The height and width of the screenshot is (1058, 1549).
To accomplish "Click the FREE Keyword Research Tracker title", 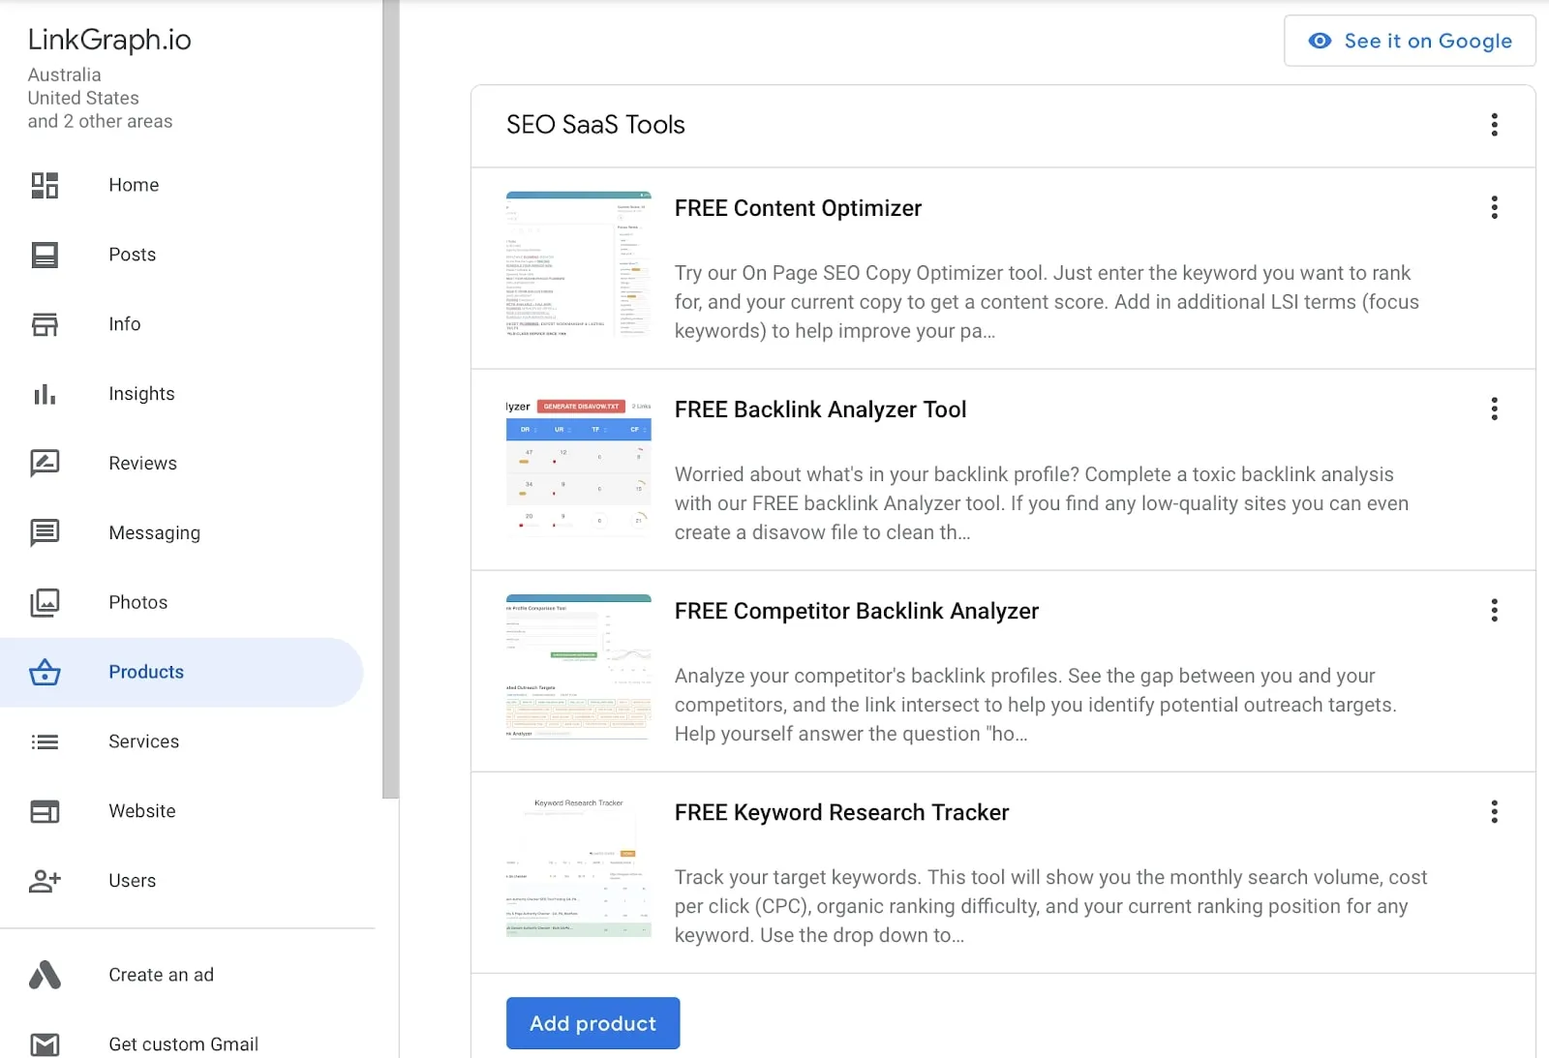I will [841, 812].
